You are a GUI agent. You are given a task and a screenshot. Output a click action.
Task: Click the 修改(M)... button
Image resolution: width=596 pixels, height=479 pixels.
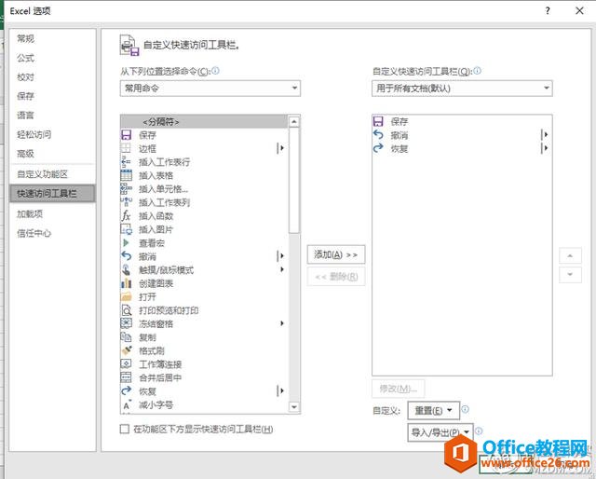tap(399, 389)
